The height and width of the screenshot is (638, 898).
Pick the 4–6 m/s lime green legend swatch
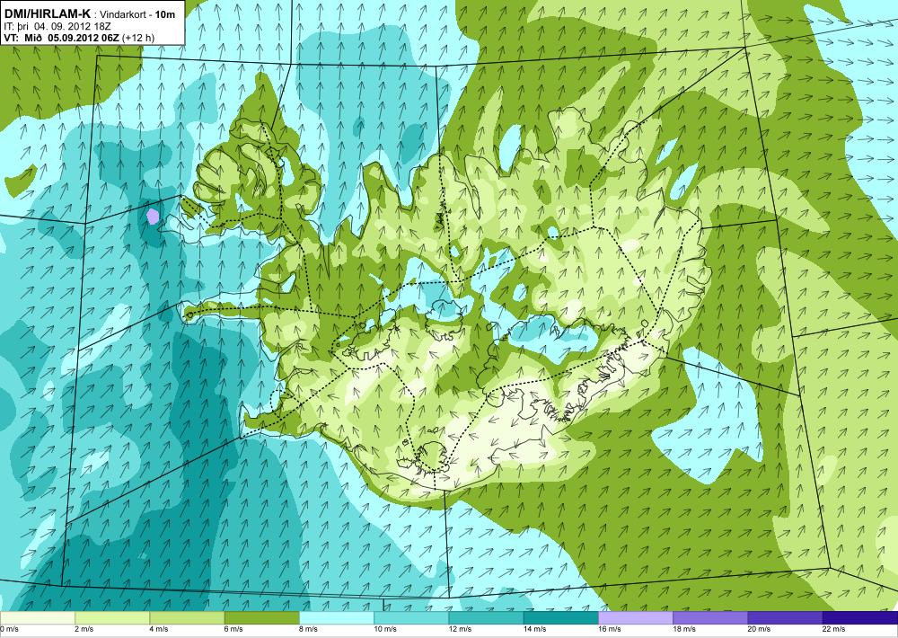[187, 618]
